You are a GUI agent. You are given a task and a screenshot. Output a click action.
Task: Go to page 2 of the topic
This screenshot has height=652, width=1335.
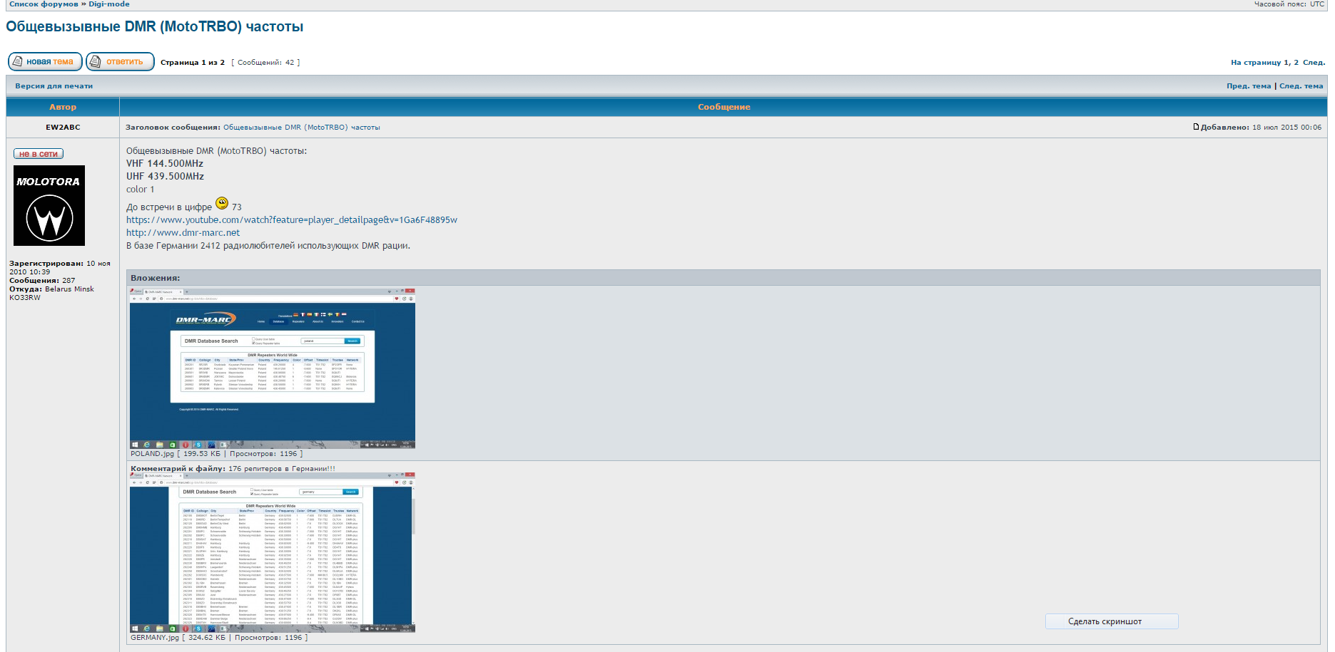(1296, 63)
